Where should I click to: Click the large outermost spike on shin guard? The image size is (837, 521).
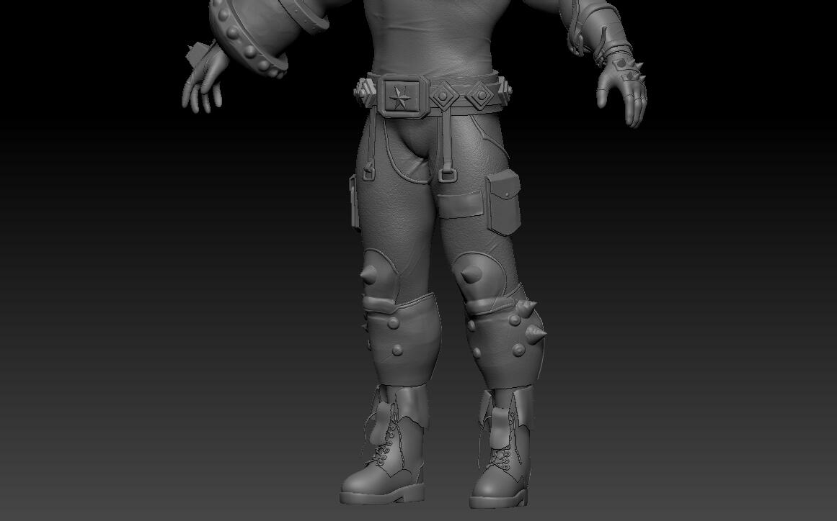click(x=535, y=334)
